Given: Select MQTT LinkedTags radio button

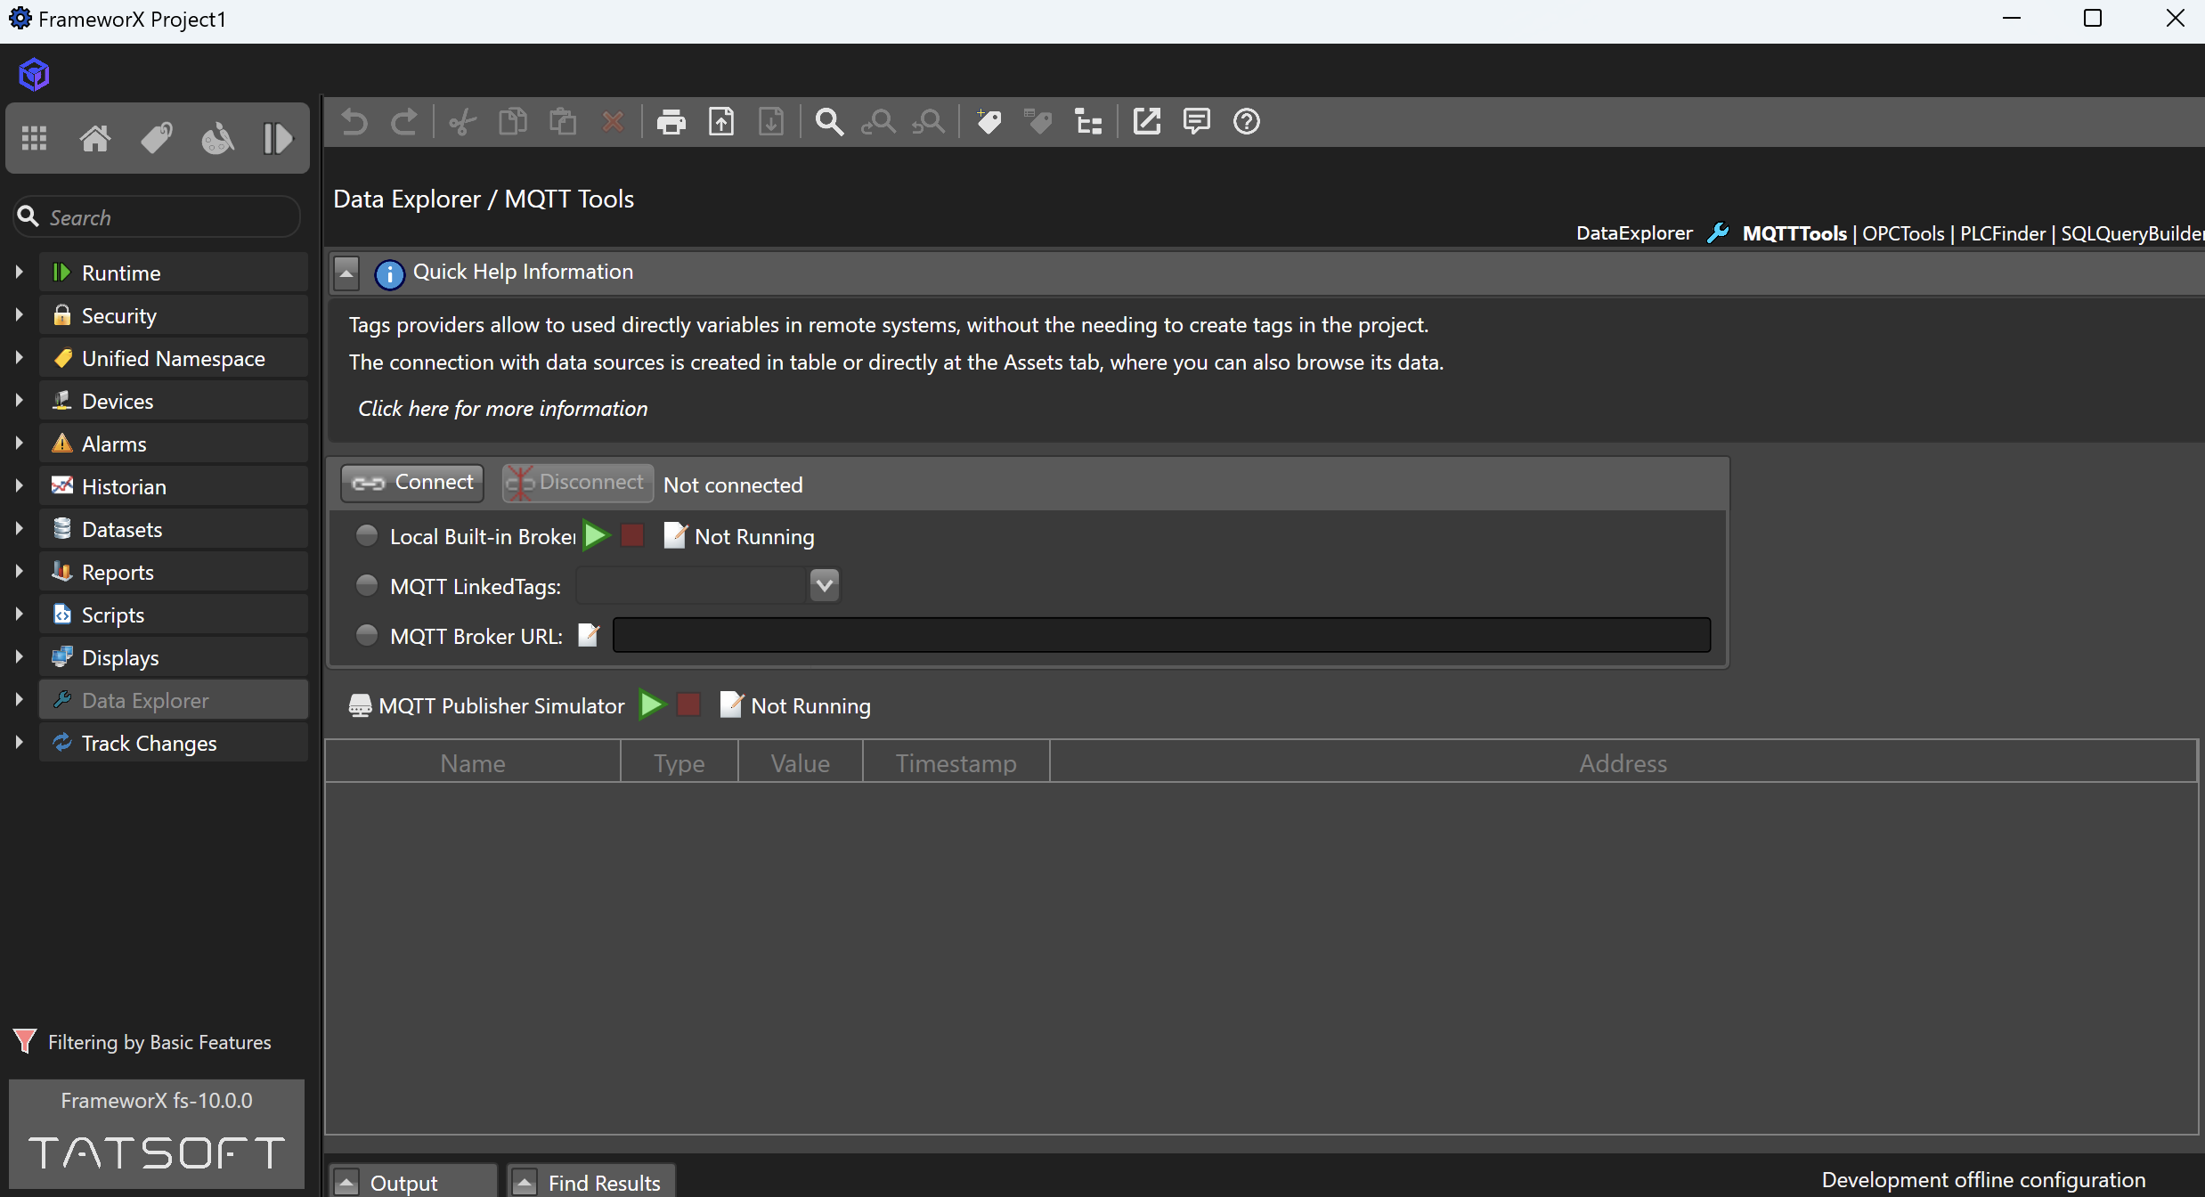Looking at the screenshot, I should click(366, 585).
